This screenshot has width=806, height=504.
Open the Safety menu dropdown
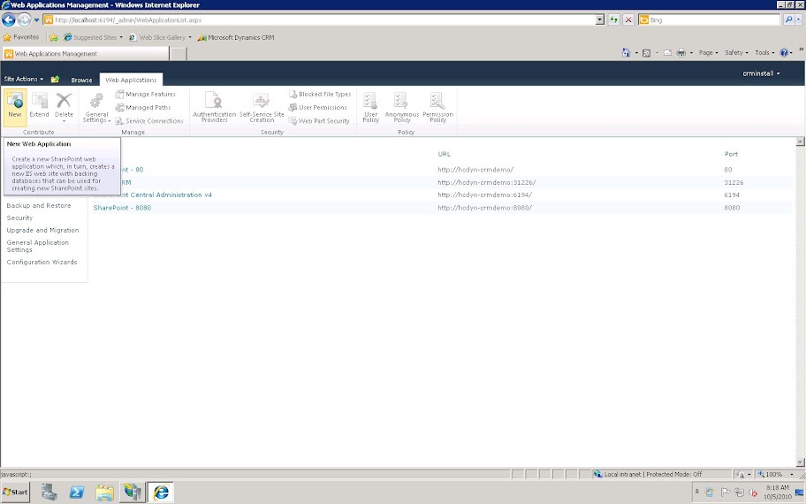736,52
